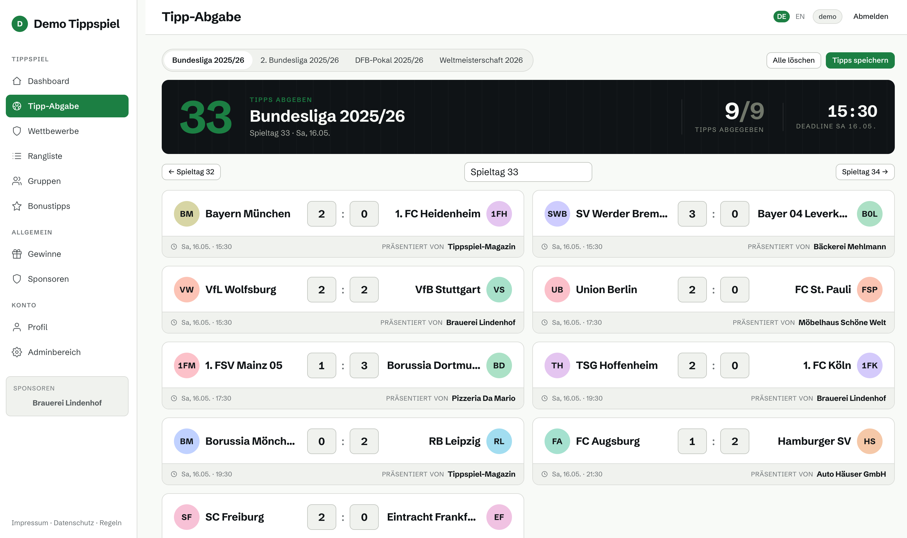Screen dimensions: 907x538
Task: Click the demo user pill
Action: 827,17
